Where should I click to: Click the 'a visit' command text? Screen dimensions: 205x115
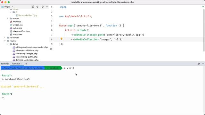click(x=69, y=68)
